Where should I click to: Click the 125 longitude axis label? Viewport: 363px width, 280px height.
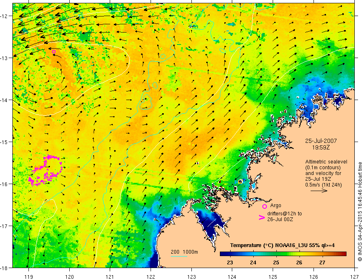click(273, 277)
